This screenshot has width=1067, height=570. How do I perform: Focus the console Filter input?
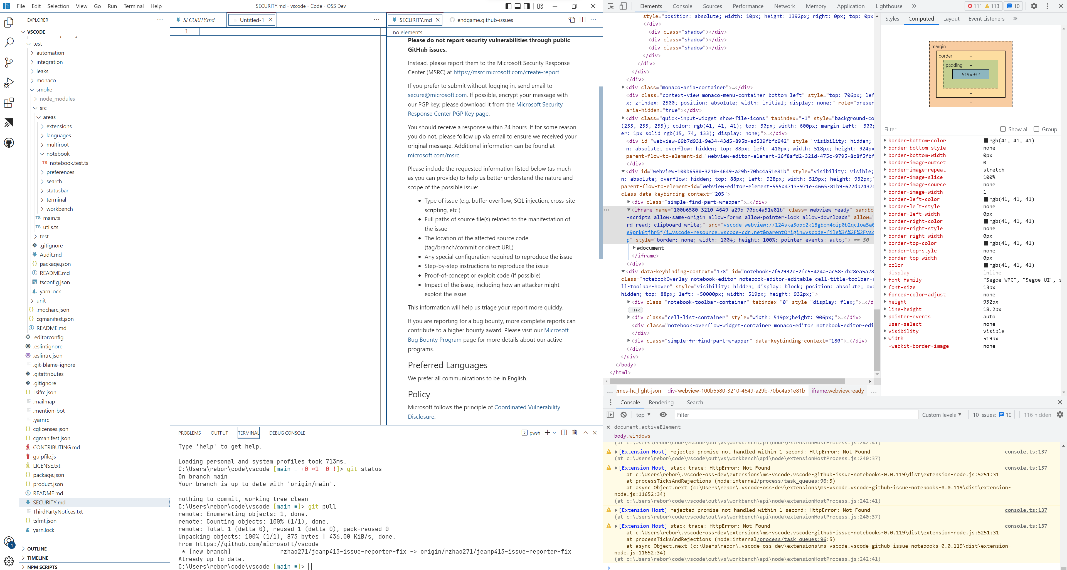pos(796,415)
